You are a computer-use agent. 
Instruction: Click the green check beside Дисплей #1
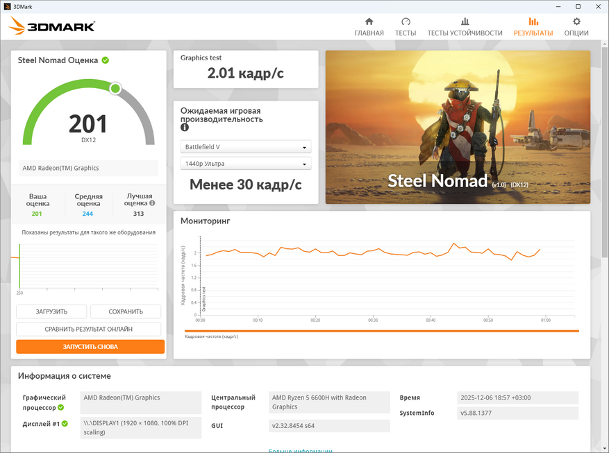point(65,423)
